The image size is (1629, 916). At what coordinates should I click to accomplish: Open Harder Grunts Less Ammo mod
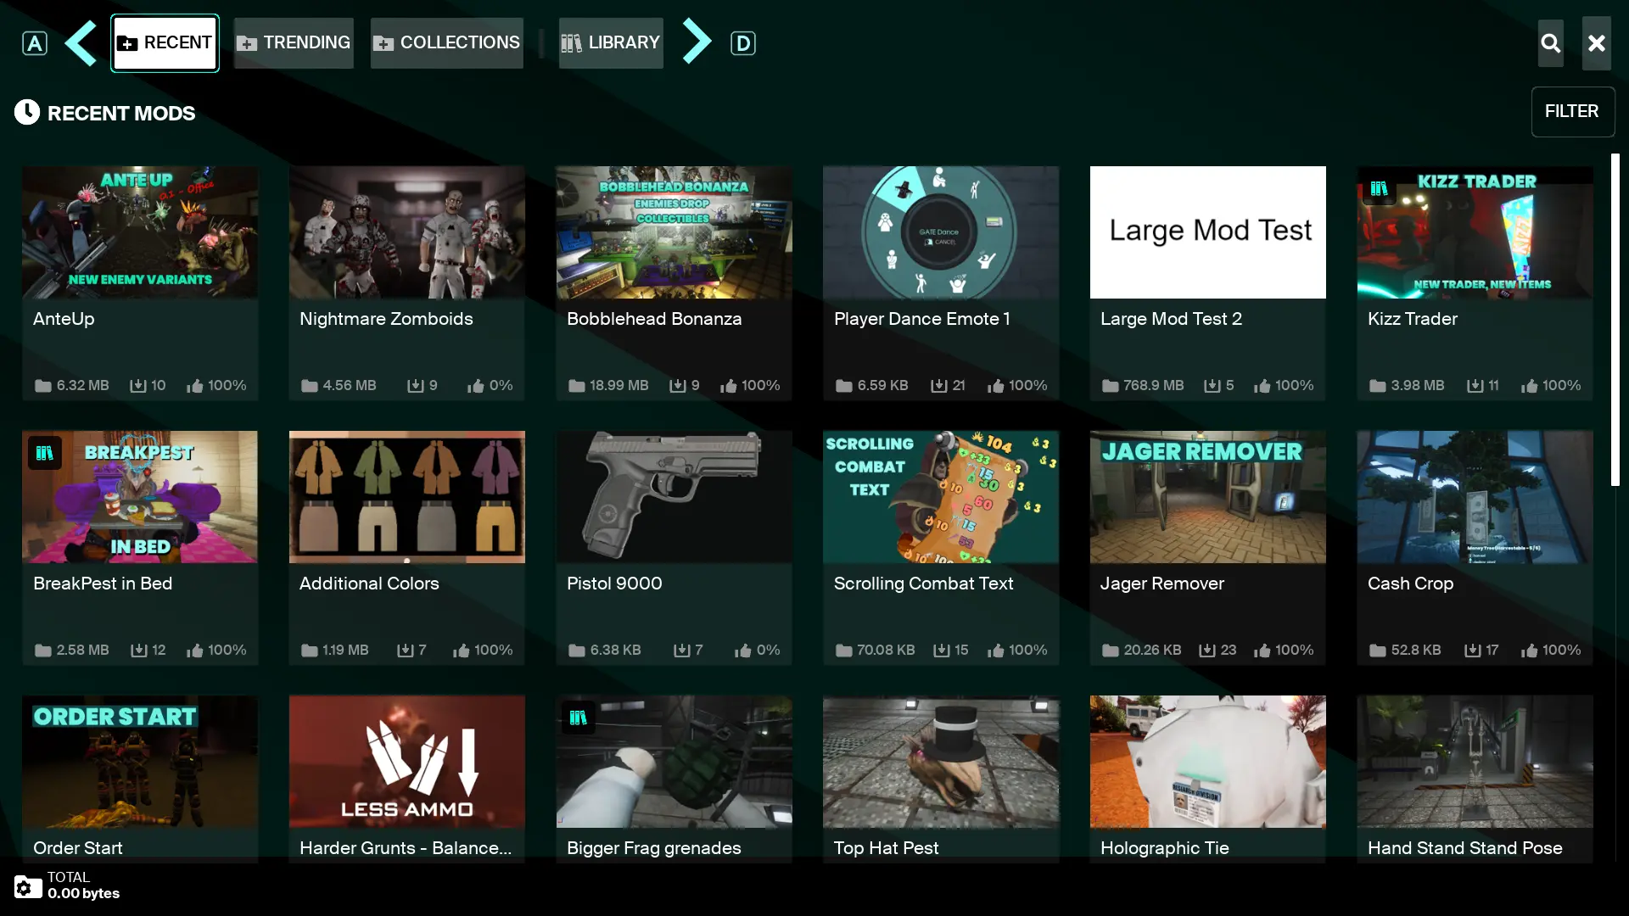point(406,779)
